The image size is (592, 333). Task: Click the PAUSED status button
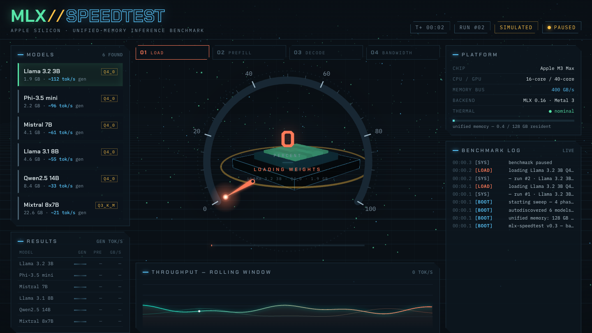(x=562, y=28)
